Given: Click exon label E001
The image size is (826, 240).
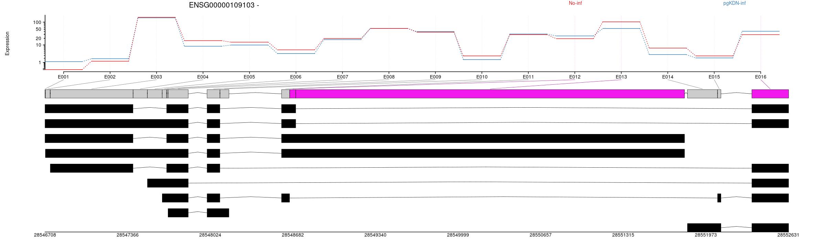Looking at the screenshot, I should (x=63, y=77).
